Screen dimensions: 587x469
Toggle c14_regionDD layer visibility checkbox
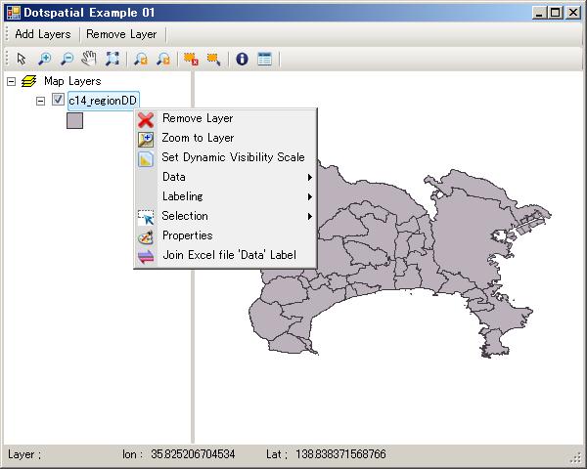[58, 100]
